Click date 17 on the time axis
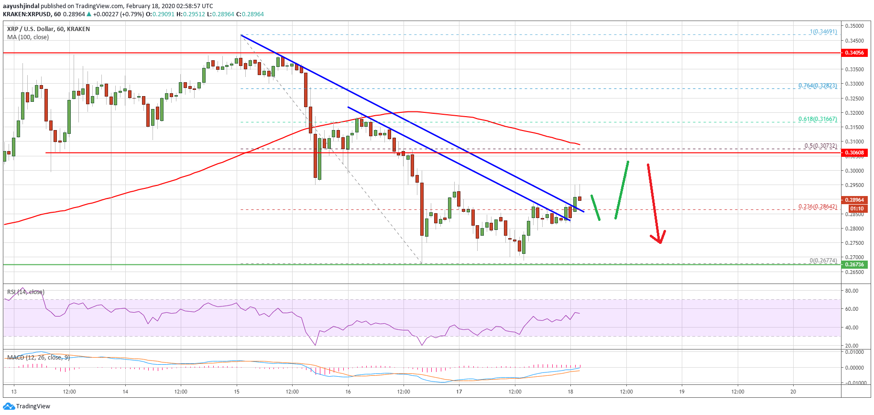Screen dimensions: 874x415 [x=459, y=392]
